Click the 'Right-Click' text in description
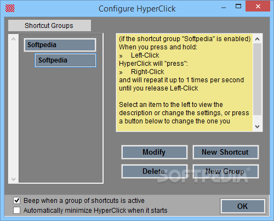 pos(147,72)
